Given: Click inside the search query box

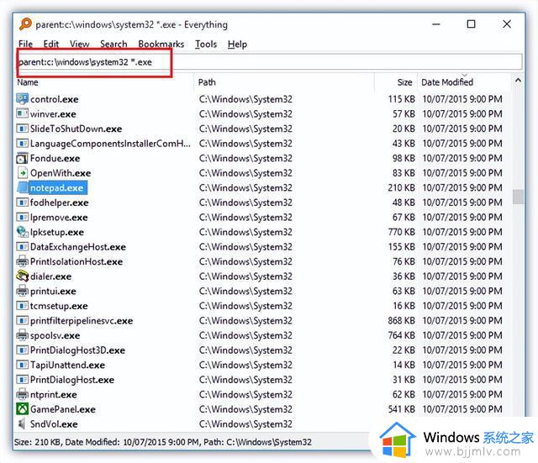Looking at the screenshot, I should coord(270,62).
